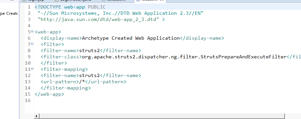Viewport: 301px width, 119px height.
Task: Click line number 9 in the gutter
Action: point(29,57)
